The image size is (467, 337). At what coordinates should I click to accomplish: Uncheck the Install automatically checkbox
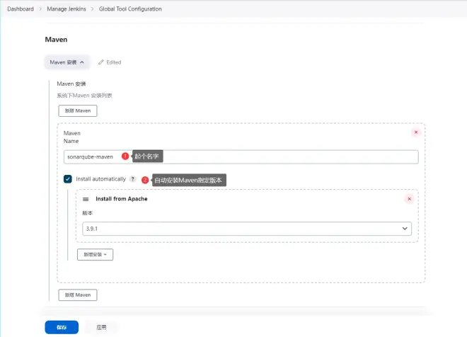(x=68, y=179)
